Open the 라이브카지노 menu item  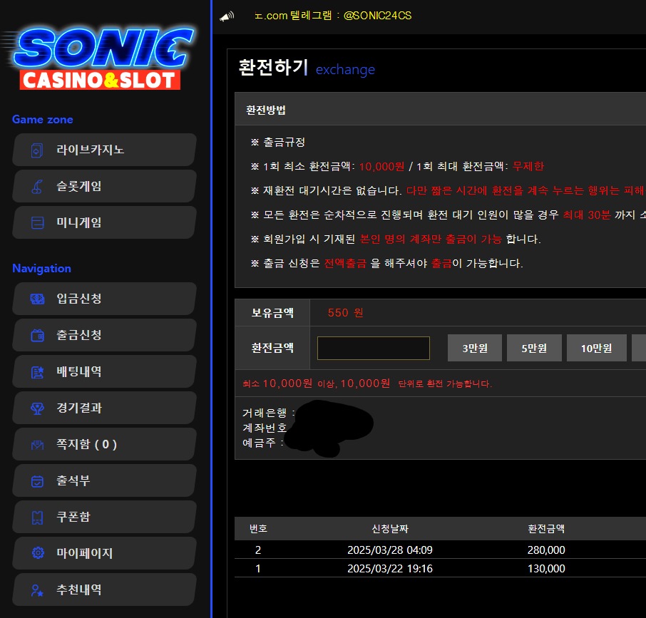104,150
